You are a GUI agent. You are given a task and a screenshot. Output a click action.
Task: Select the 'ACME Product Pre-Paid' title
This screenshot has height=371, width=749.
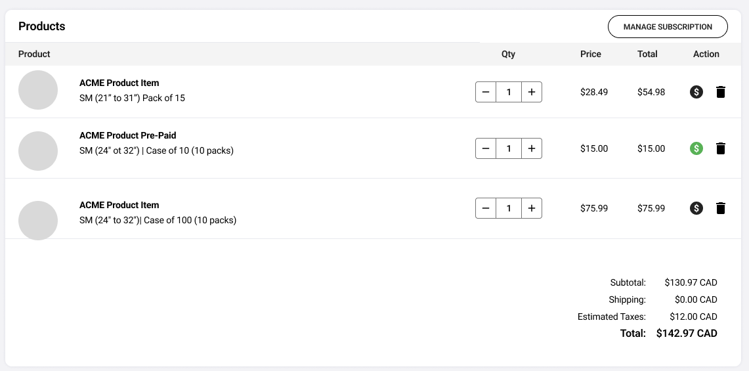tap(127, 135)
